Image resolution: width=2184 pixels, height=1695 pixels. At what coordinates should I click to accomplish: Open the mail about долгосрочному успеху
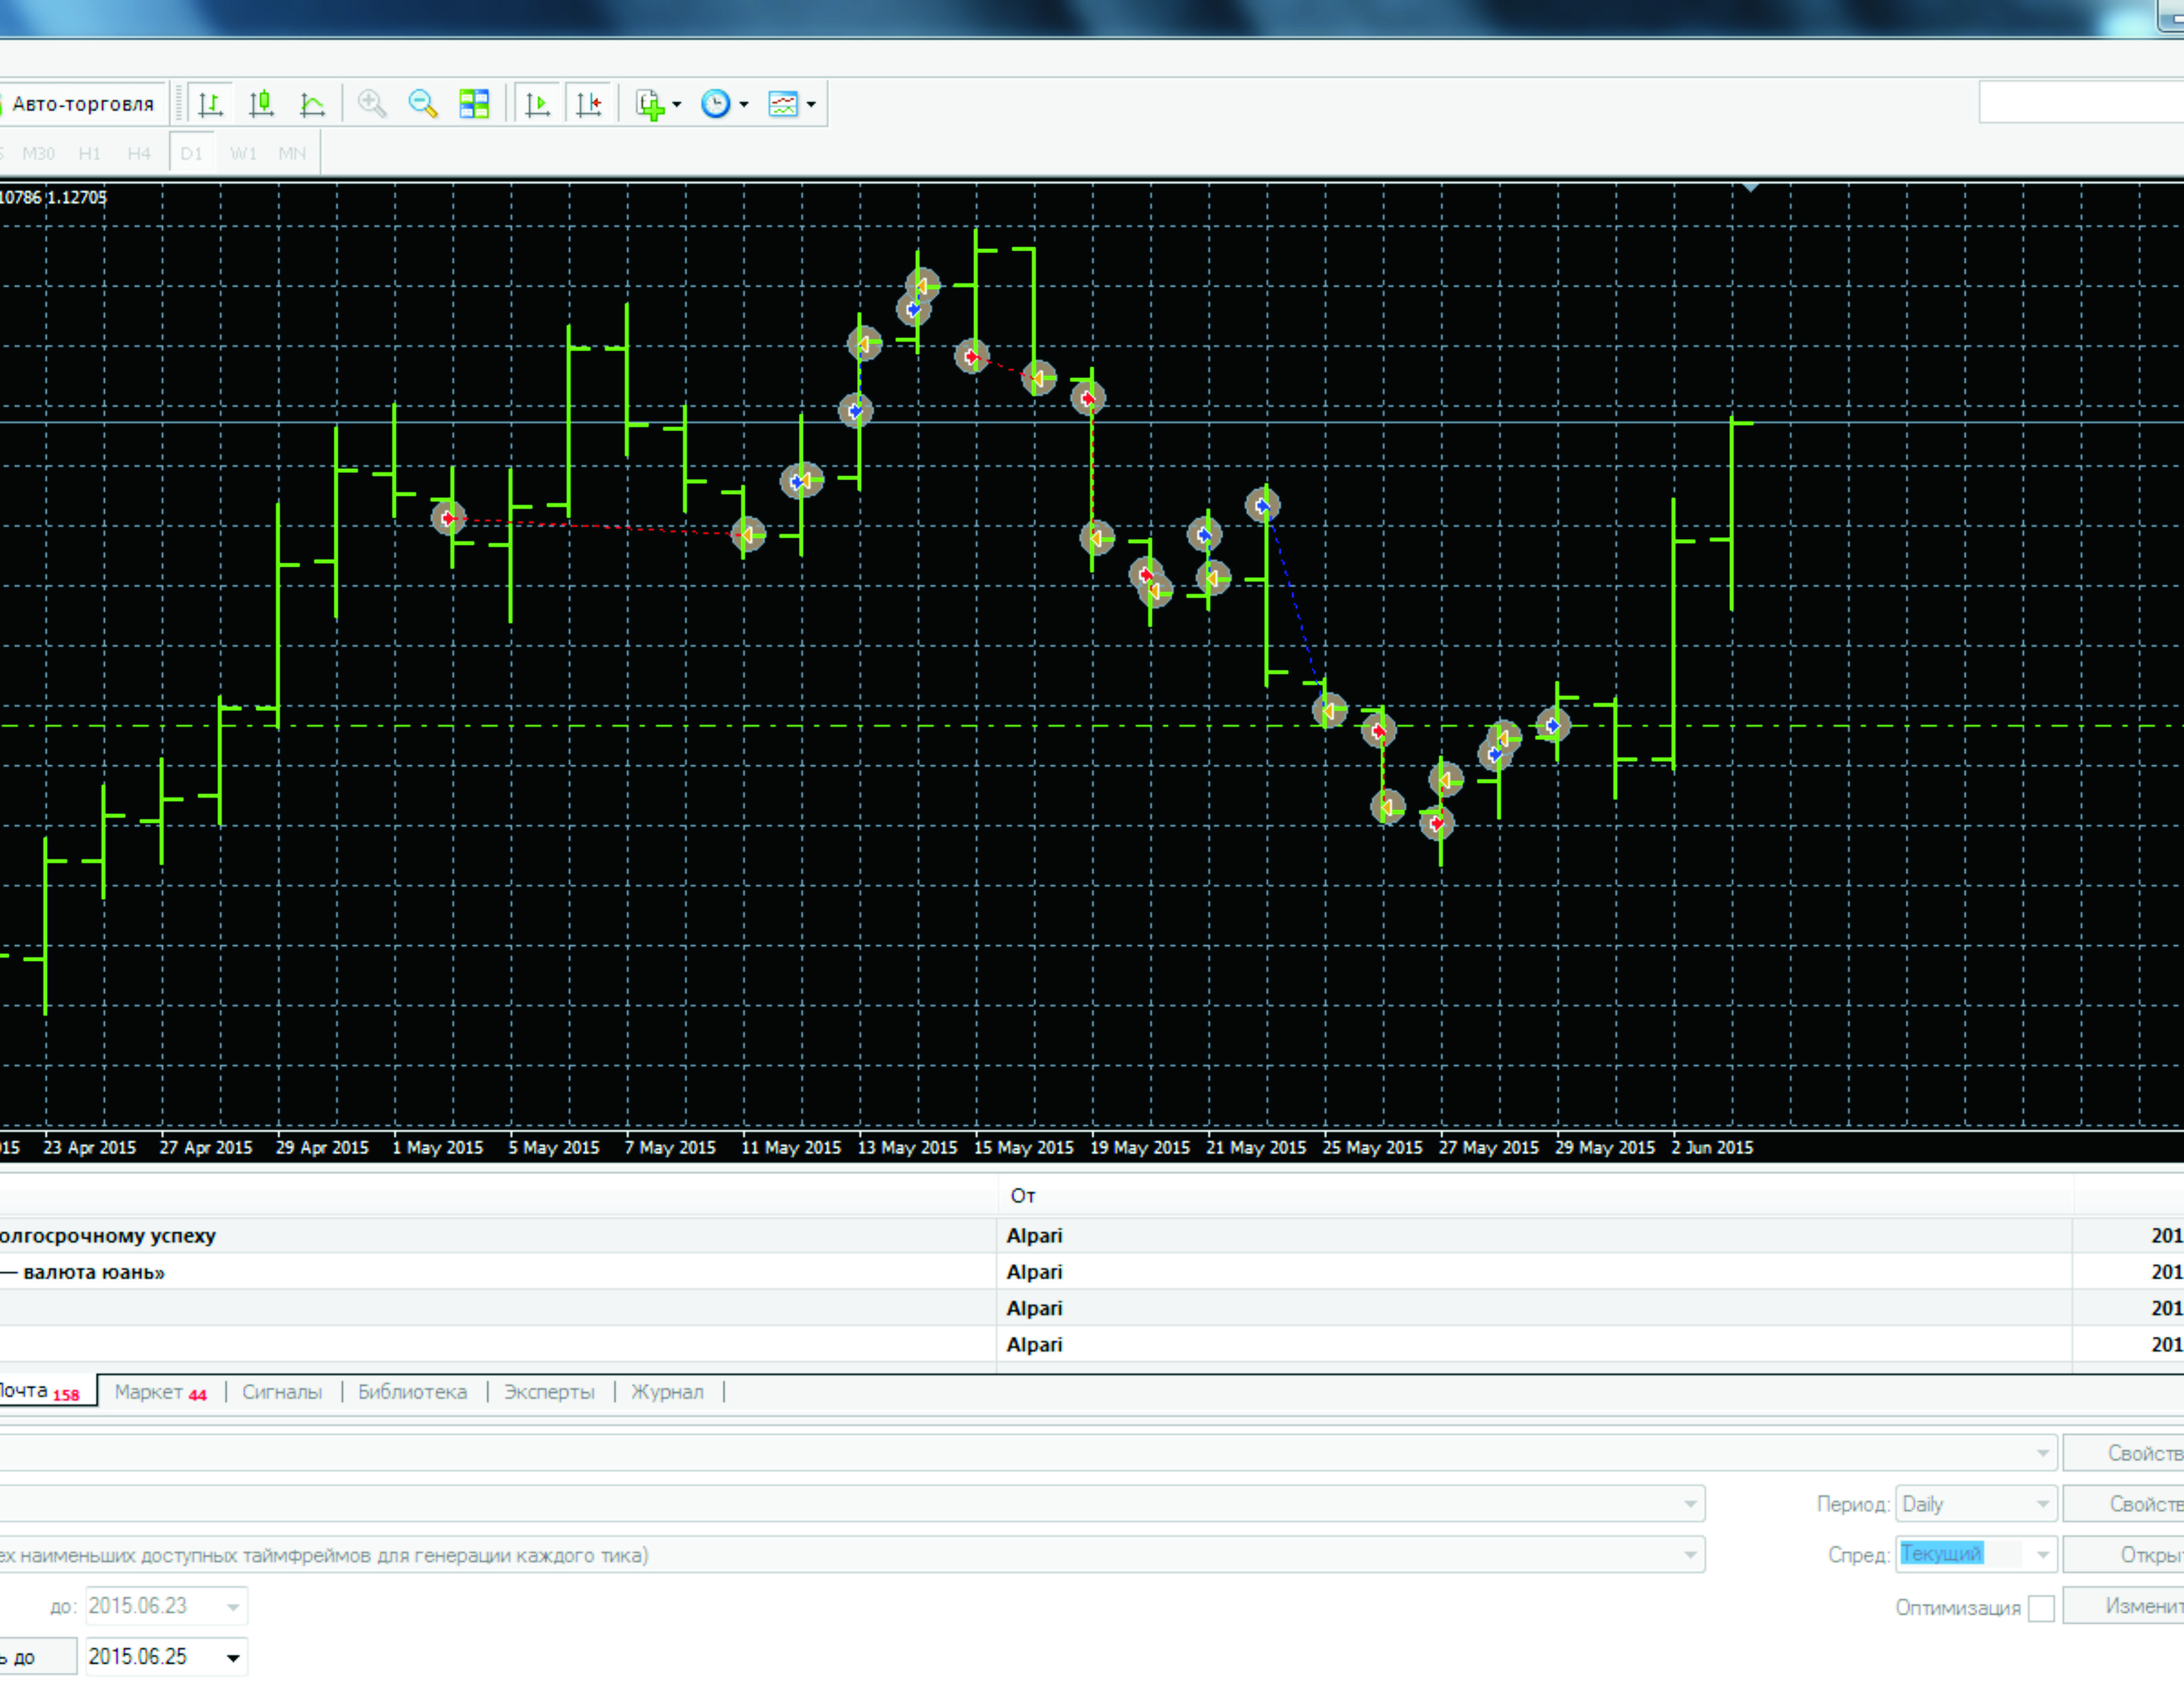1092,1236
